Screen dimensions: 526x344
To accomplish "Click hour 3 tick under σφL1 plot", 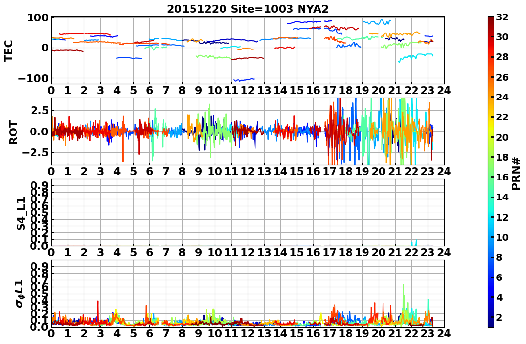I will point(100,333).
